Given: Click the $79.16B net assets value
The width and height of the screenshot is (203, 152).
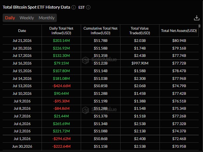Looking at the screenshot, I should pyautogui.click(x=179, y=48).
